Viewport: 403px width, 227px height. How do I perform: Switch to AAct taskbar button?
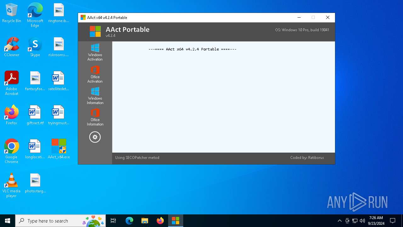(x=176, y=221)
